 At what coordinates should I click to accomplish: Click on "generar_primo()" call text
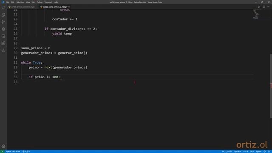point(73,53)
